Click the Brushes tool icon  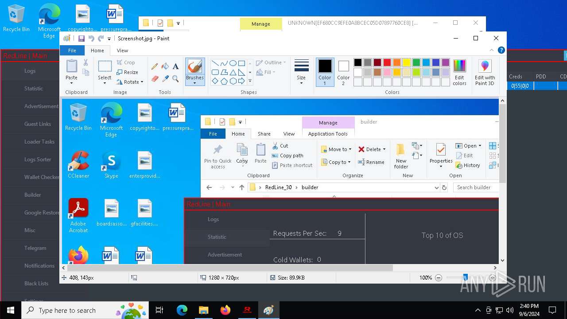195,66
